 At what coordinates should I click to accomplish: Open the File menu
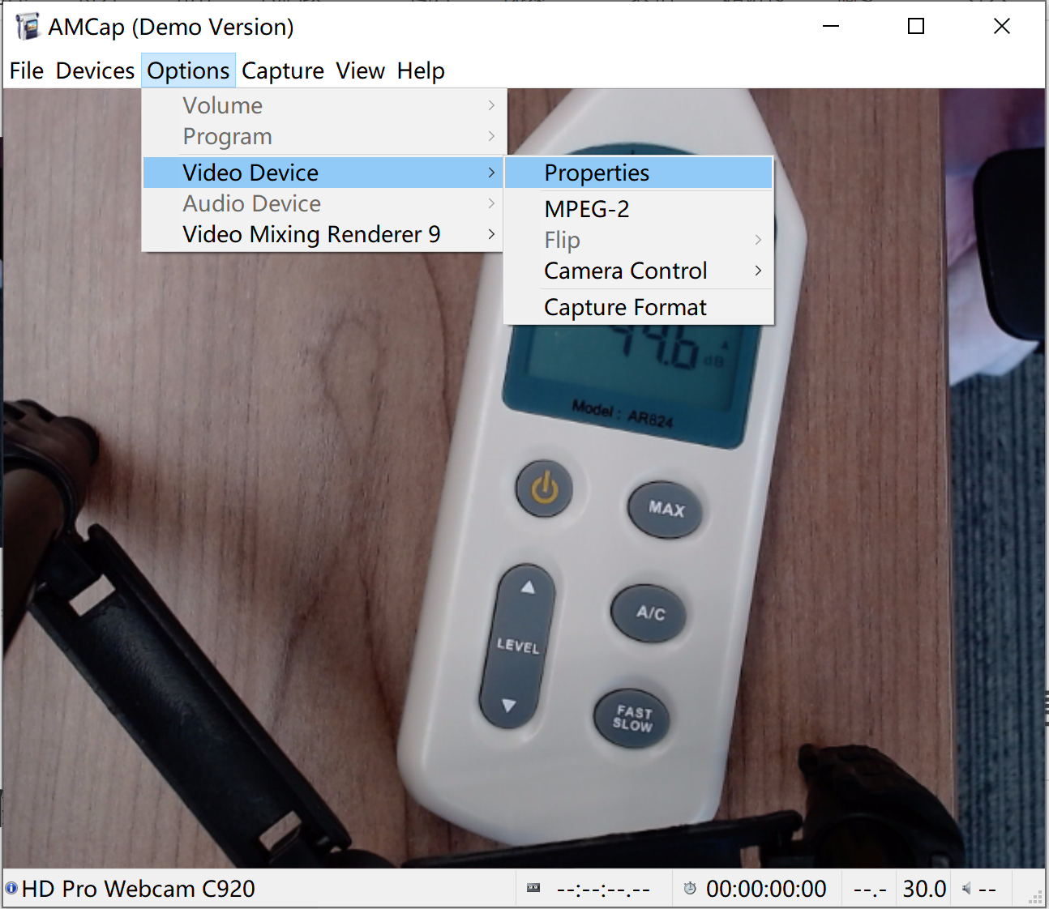click(27, 70)
